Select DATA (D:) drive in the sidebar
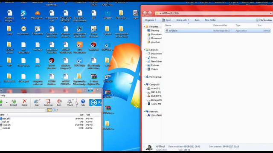The height and width of the screenshot is (153, 273). [154, 92]
